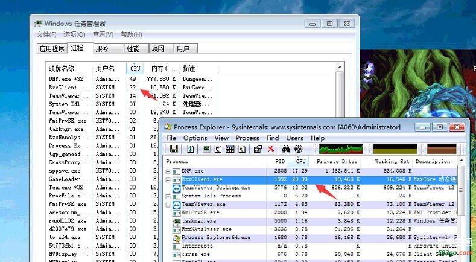The height and width of the screenshot is (262, 476).
Task: Click the Refresh Now toolbar icon
Action: [190, 149]
